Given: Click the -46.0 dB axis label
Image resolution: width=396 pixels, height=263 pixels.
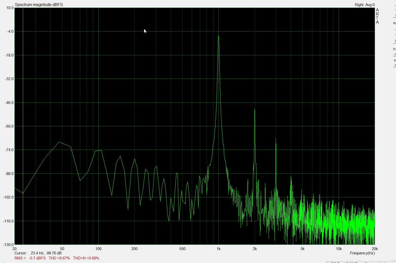Looking at the screenshot, I should pos(9,103).
